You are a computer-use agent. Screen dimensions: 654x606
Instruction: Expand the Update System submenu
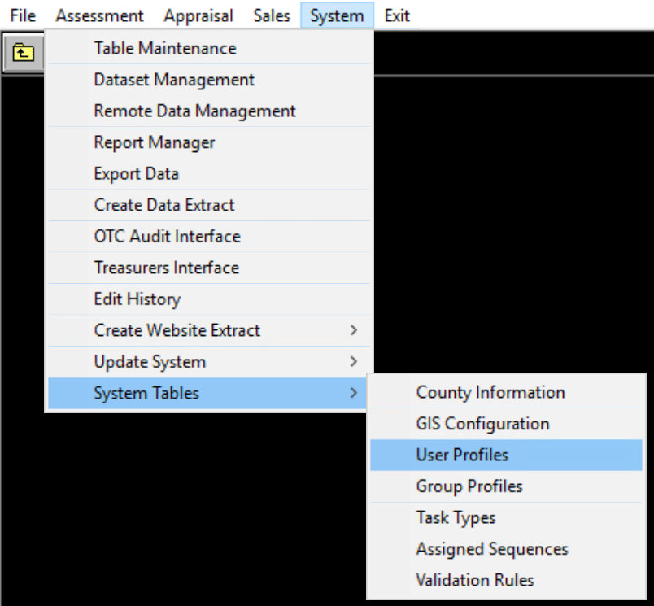(150, 361)
